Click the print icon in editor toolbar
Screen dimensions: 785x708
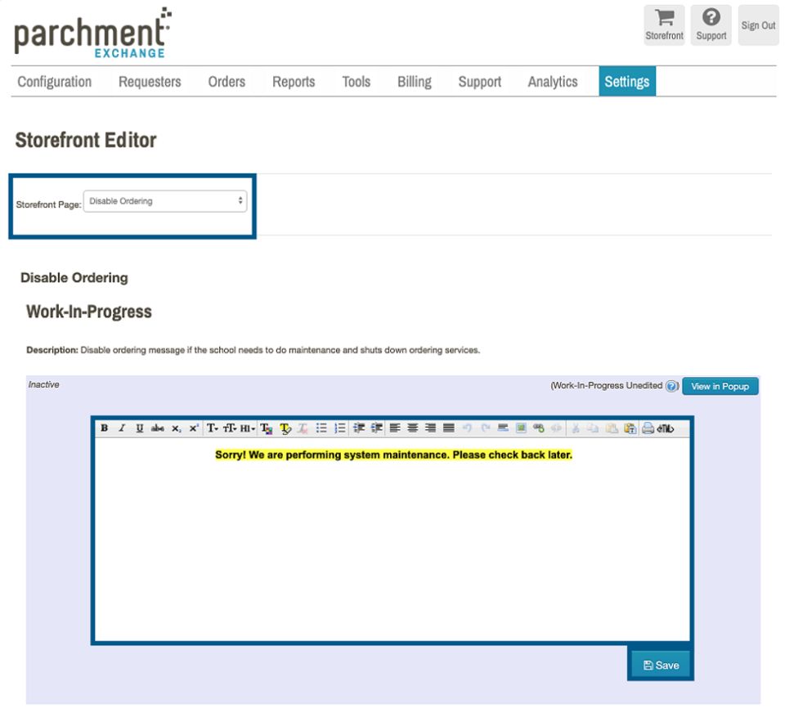(x=648, y=428)
